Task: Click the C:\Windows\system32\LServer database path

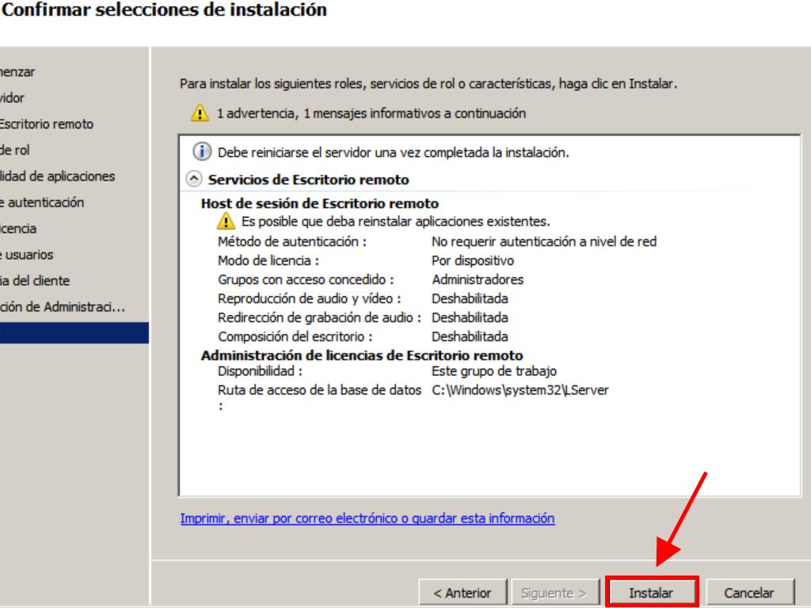Action: point(520,389)
